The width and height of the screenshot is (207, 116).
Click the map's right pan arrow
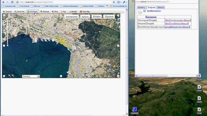coord(118,46)
